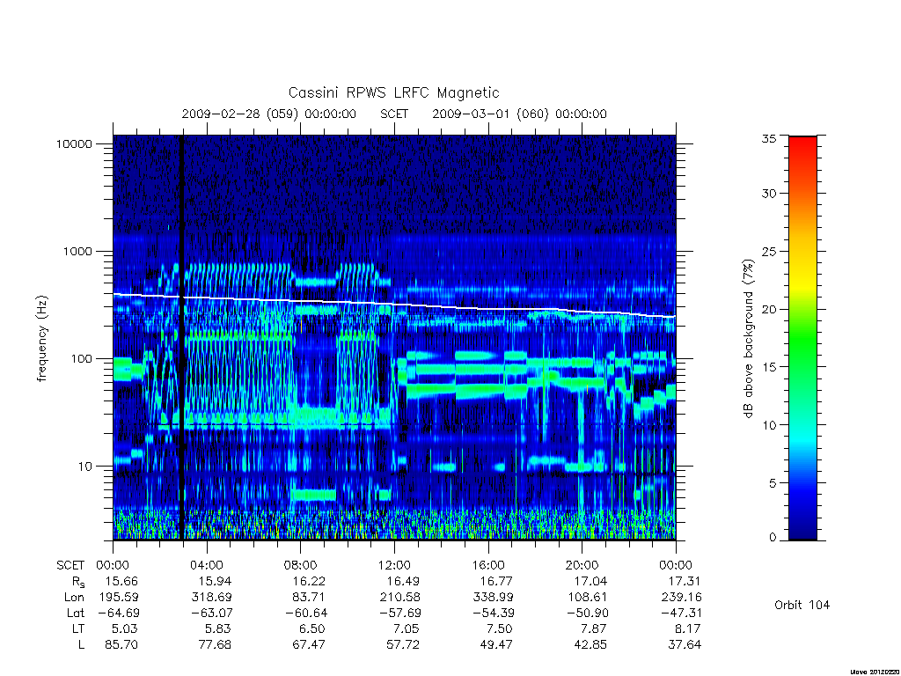This screenshot has height=676, width=901.
Task: Click the 'Cassini RPWS LRFC Magnetic' title
Action: (x=393, y=93)
